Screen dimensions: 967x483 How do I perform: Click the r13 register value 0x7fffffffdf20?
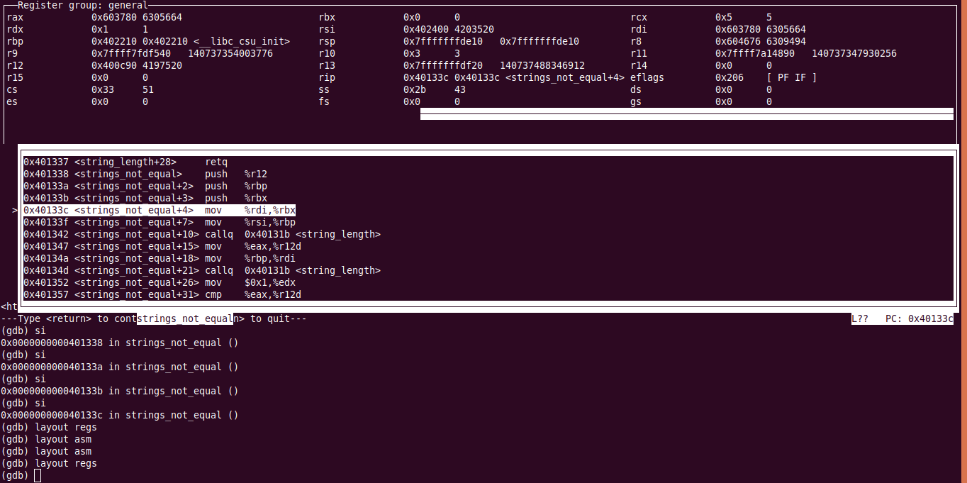(443, 65)
